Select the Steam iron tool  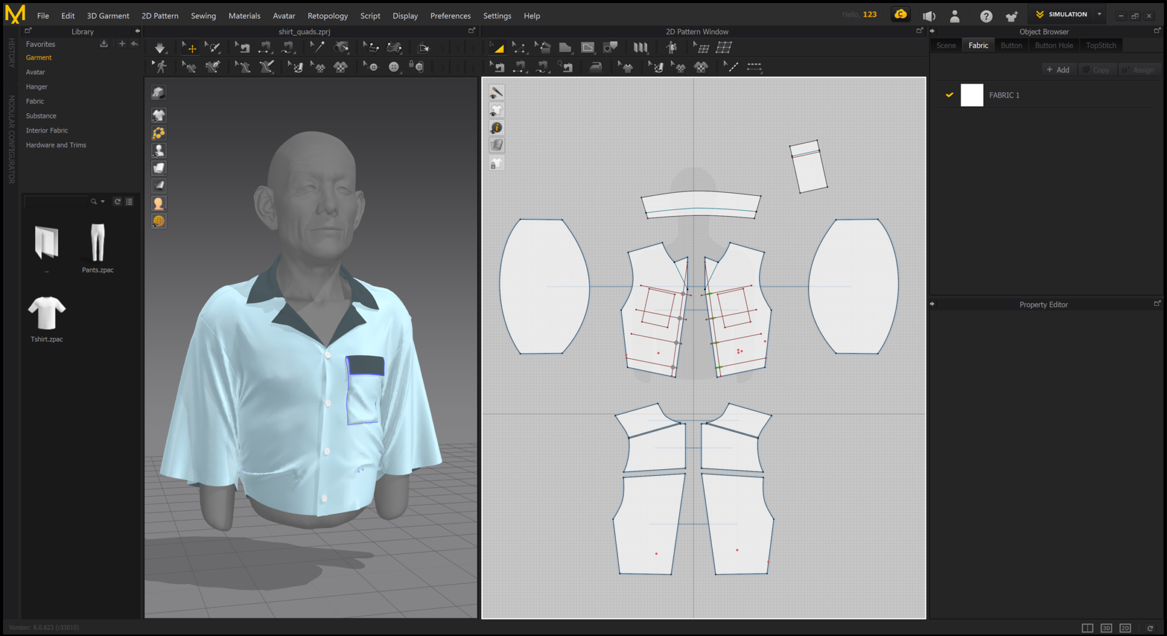click(595, 67)
